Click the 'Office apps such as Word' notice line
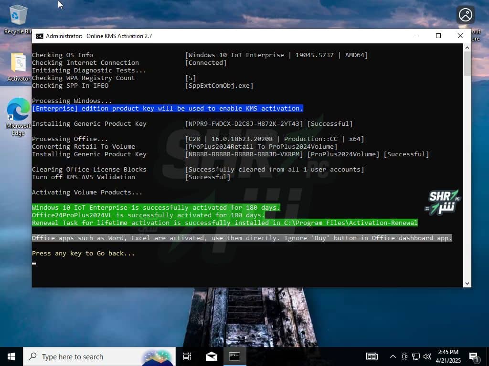This screenshot has height=366, width=489. tap(242, 238)
